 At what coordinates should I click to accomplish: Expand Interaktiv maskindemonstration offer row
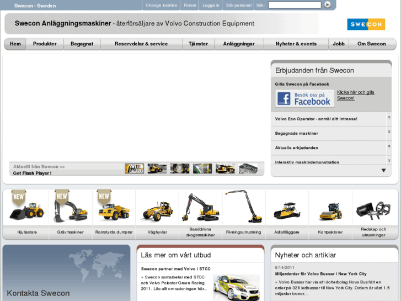[331, 161]
